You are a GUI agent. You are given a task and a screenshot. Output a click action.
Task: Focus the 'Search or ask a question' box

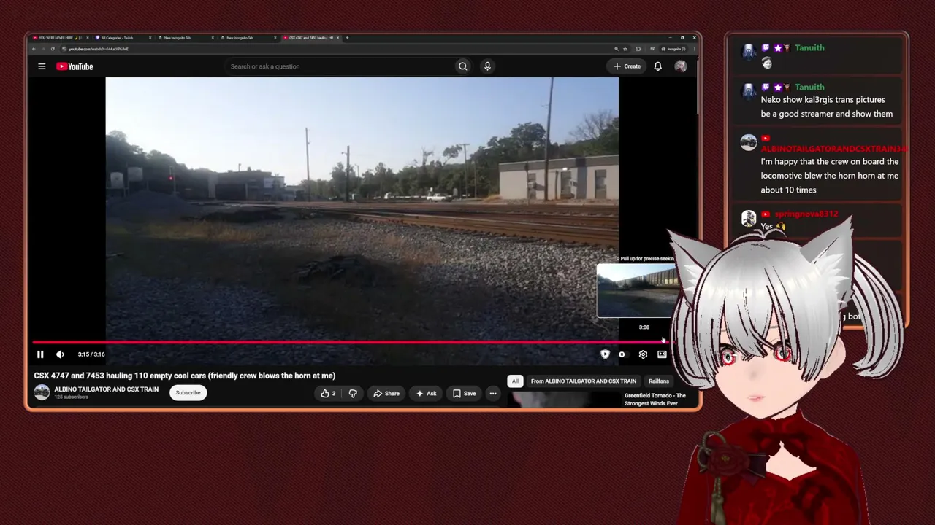tap(340, 66)
